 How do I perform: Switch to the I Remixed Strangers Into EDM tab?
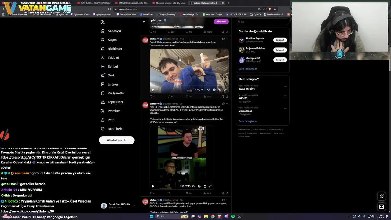pos(169,3)
